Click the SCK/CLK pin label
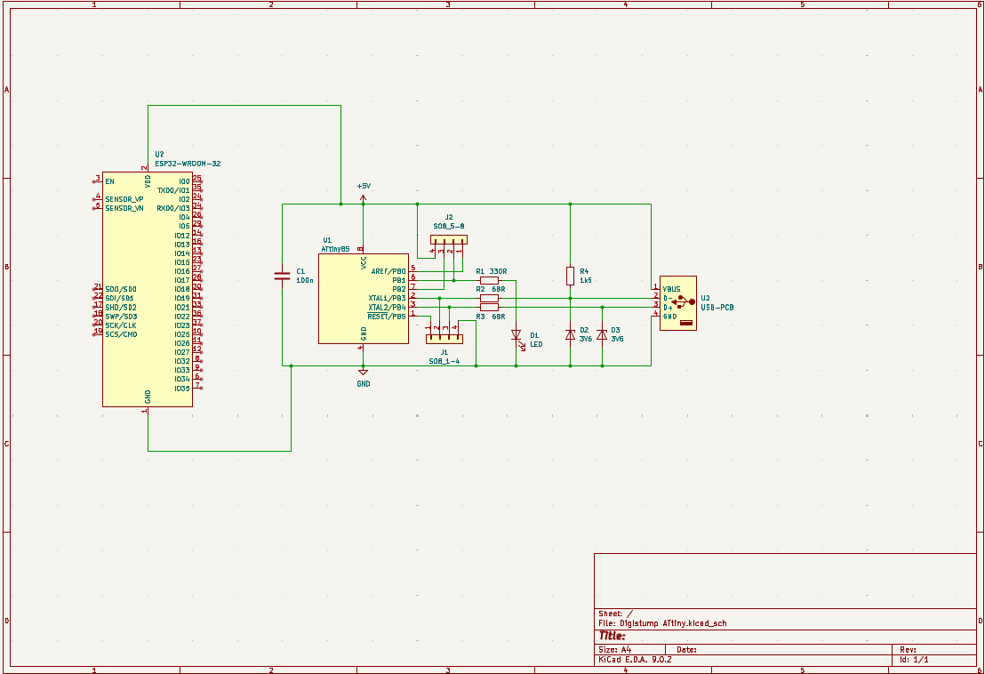Screen dimensions: 985x674 121,325
